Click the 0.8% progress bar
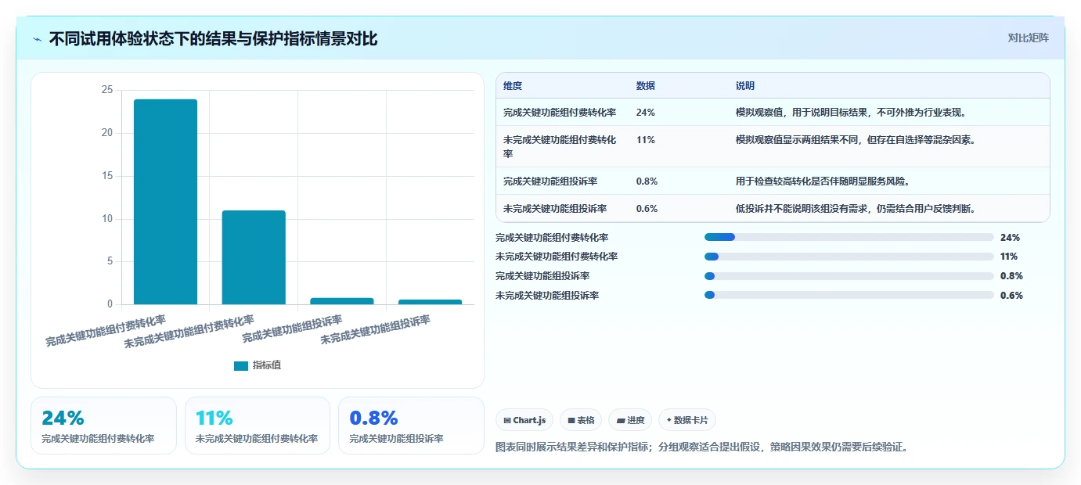Screen dimensions: 1081x485 (x=849, y=275)
